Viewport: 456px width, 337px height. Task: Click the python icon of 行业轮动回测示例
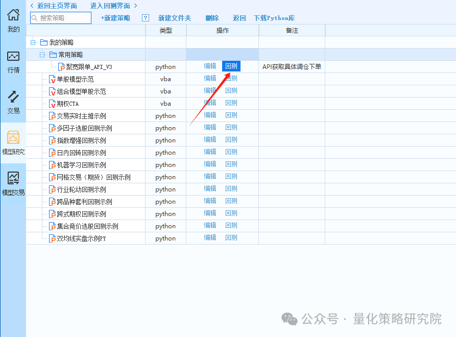click(52, 189)
